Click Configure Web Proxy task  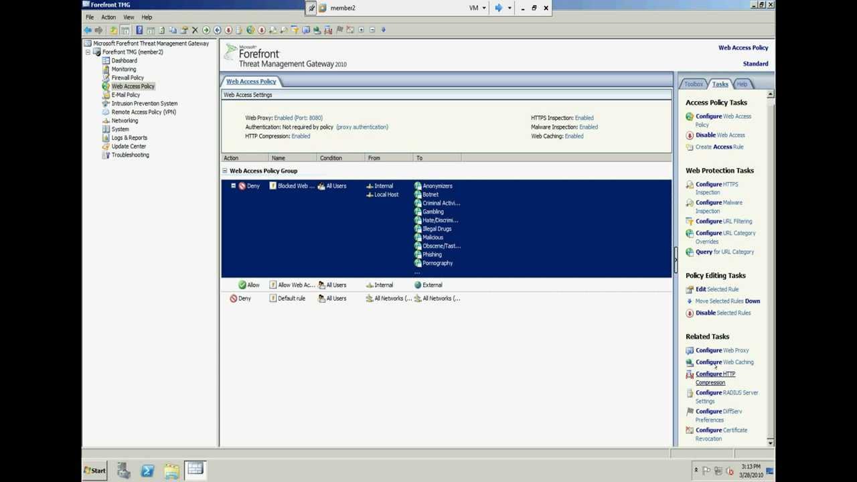coord(722,351)
